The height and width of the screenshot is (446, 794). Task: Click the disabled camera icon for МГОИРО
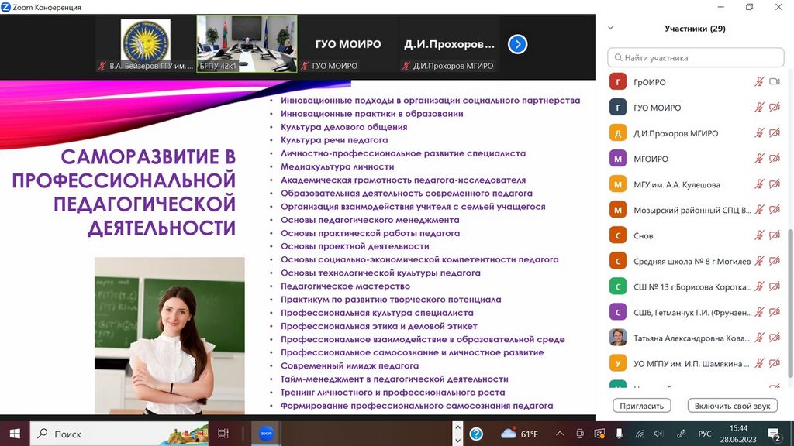774,159
